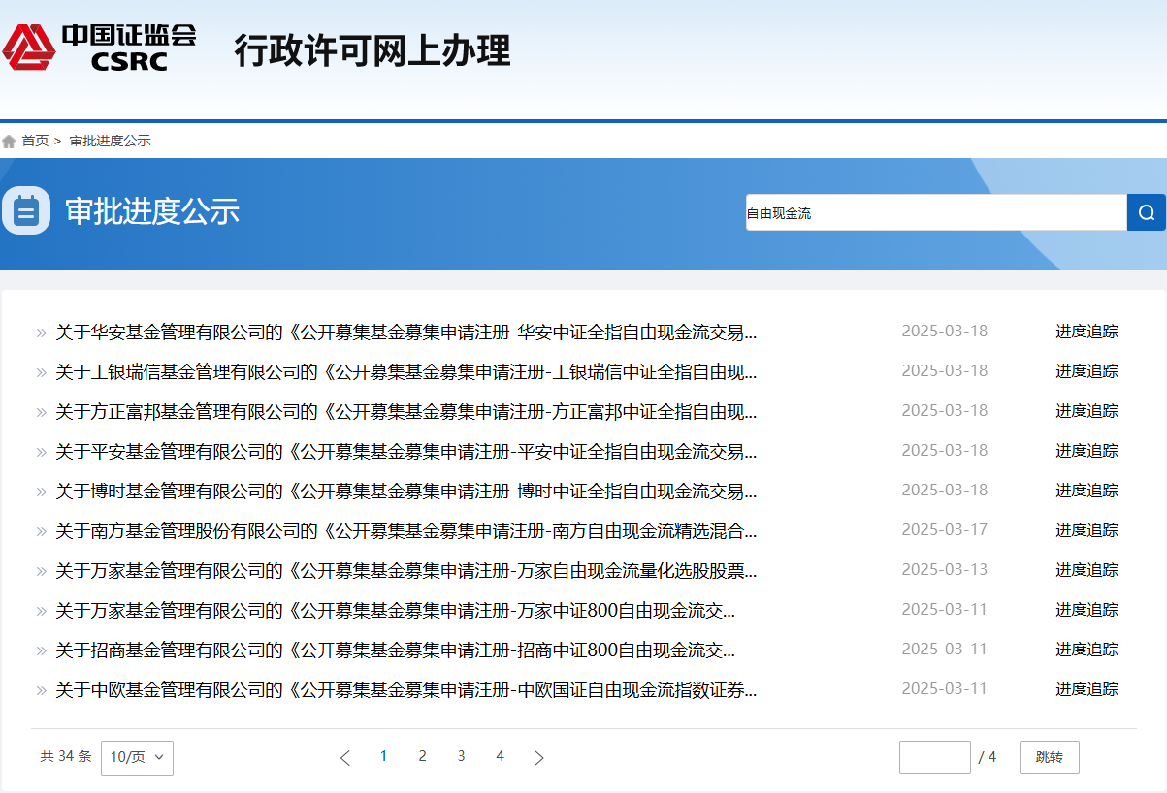Click inside the page jump input box

934,757
